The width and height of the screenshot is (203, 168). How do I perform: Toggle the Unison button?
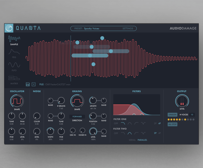[x=172, y=115]
